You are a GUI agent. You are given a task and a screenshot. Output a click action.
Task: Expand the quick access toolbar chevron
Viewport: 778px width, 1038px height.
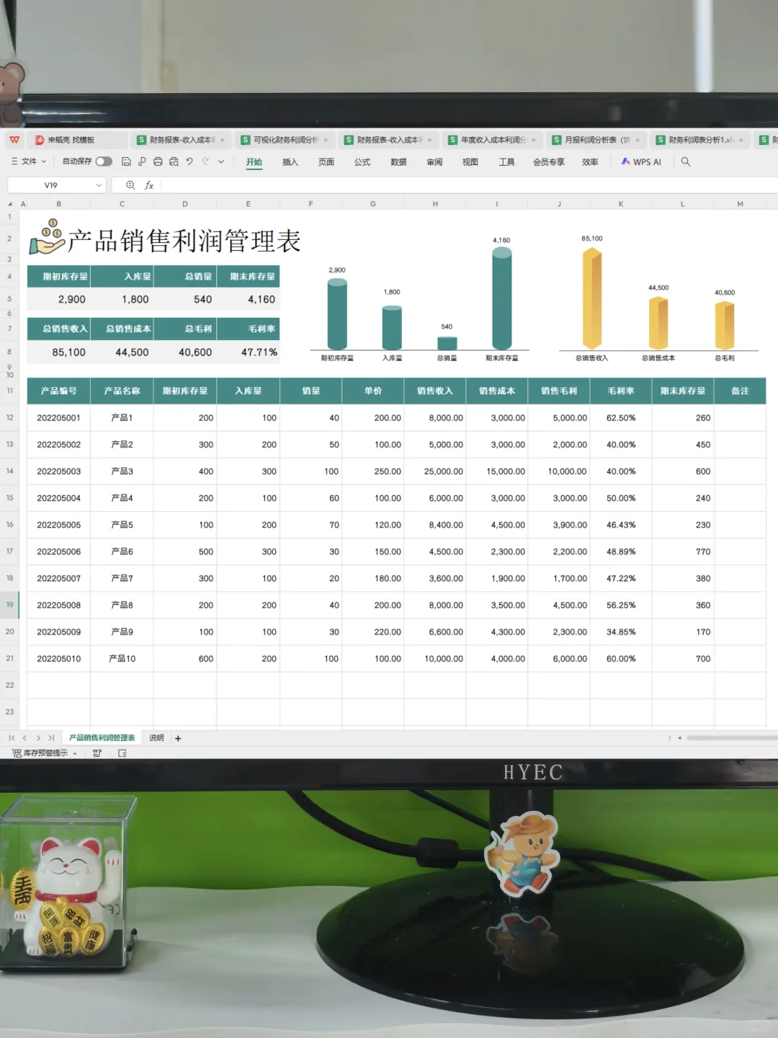[221, 161]
